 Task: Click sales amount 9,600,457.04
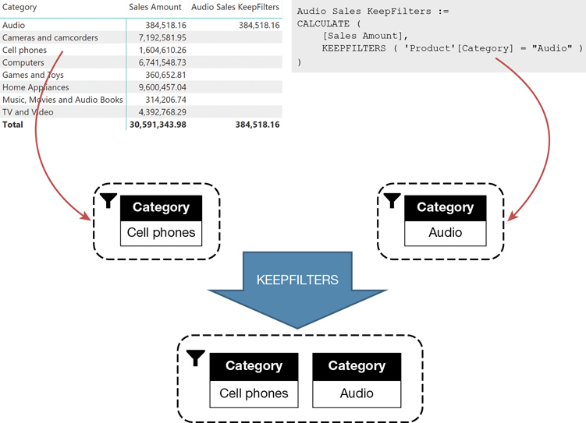162,87
